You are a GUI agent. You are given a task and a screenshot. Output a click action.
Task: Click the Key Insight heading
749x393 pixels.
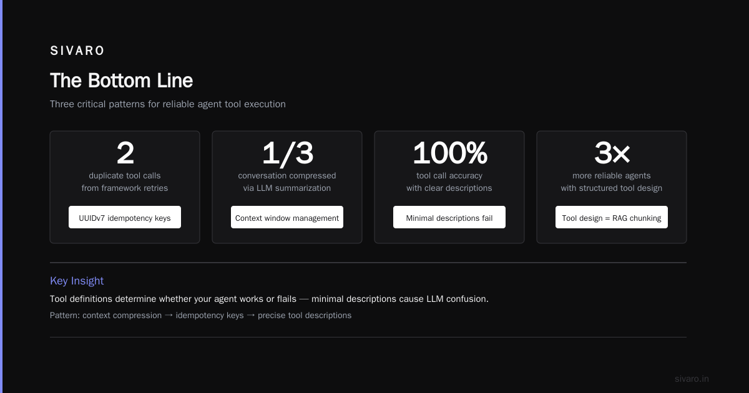[x=77, y=281]
